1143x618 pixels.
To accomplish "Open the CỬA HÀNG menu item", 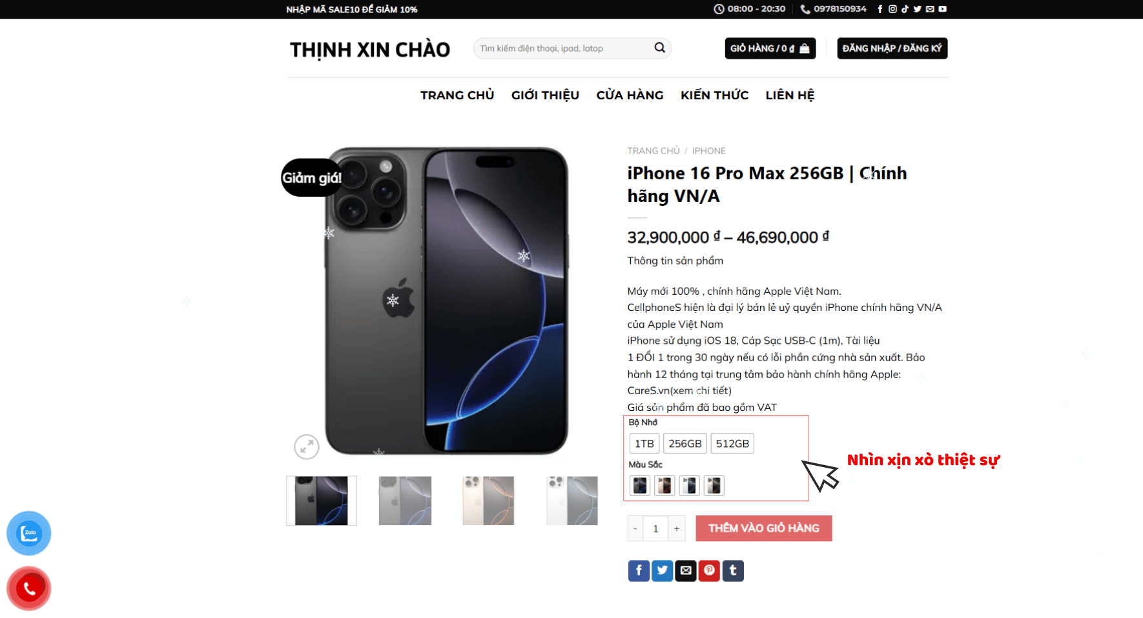I will click(630, 95).
